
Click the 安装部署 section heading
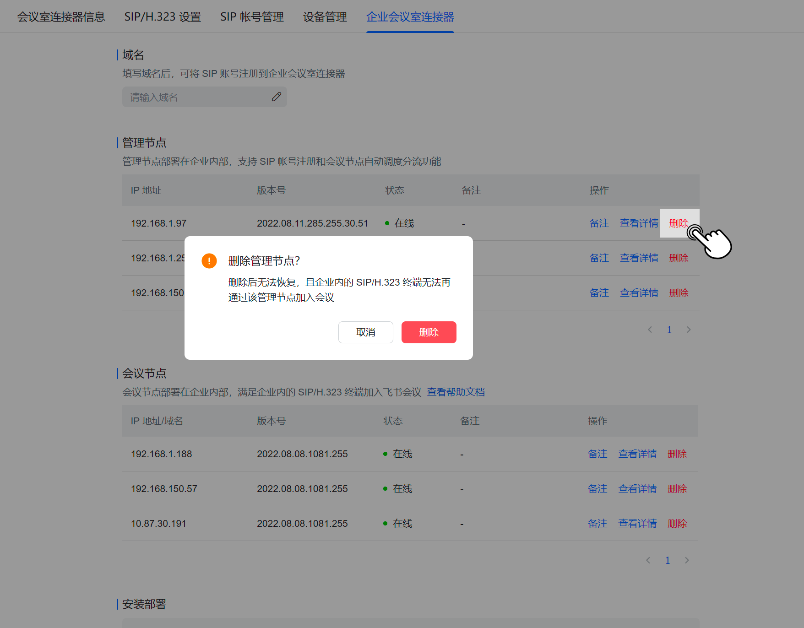pyautogui.click(x=144, y=604)
